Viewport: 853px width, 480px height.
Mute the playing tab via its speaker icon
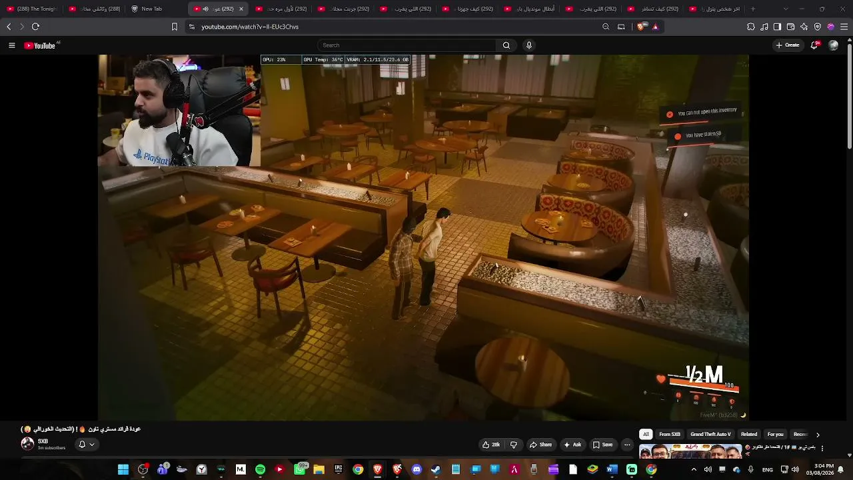(x=205, y=9)
